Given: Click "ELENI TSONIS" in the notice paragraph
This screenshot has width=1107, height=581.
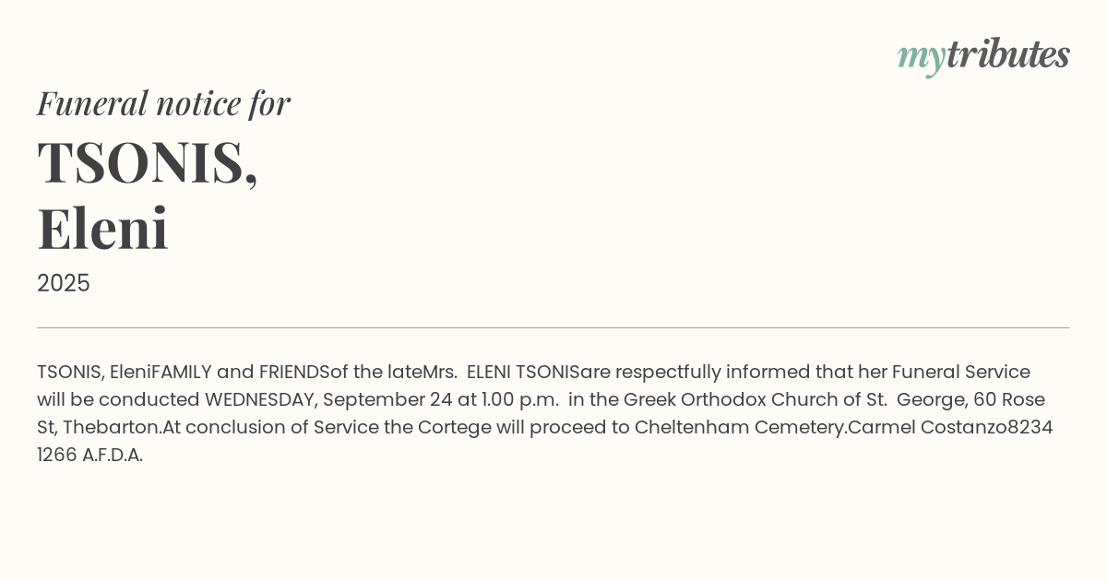Looking at the screenshot, I should coord(523,373).
